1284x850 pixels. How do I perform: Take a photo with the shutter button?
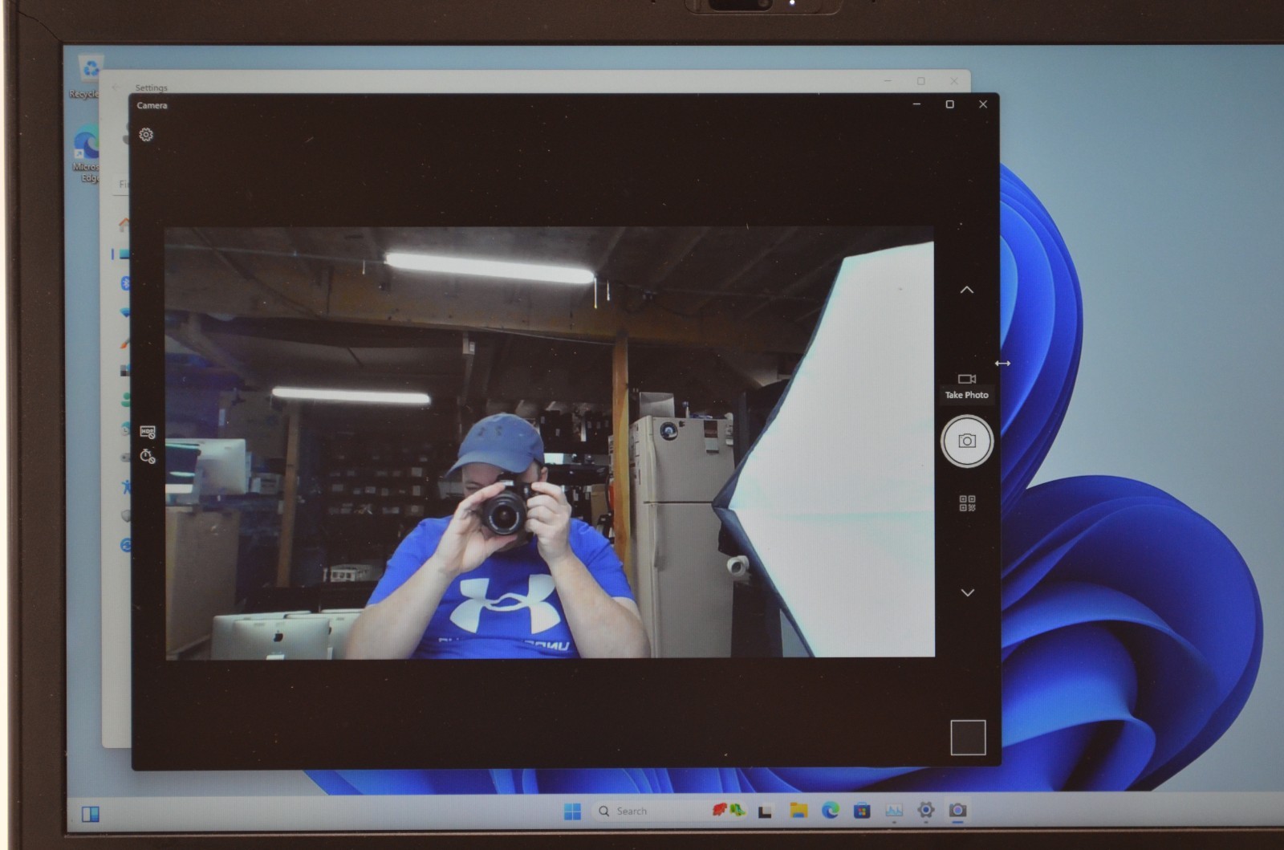(x=967, y=441)
